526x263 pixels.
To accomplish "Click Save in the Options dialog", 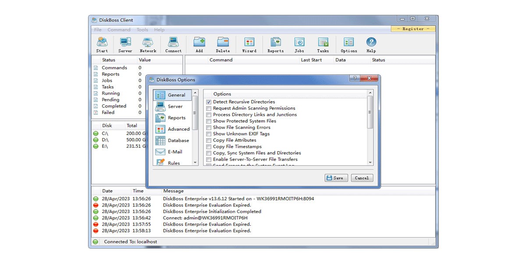I will (x=337, y=178).
